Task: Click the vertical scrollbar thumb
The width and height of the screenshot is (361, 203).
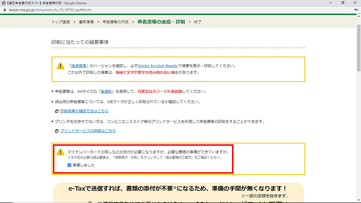Action: point(358,48)
